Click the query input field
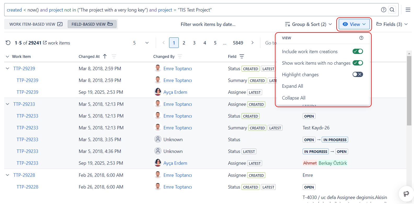Screen dimensions: 414x204 [183, 10]
